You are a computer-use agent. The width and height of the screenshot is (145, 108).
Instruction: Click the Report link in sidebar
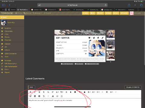(x=7, y=72)
